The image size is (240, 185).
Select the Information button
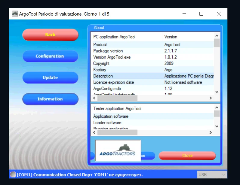[50, 99]
